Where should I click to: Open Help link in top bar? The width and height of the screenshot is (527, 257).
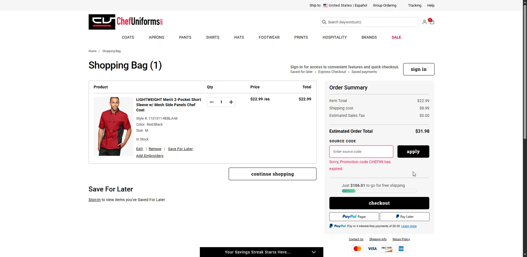click(431, 6)
